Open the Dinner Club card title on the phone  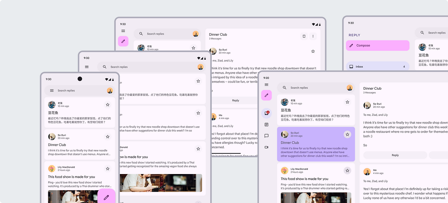pos(57,145)
